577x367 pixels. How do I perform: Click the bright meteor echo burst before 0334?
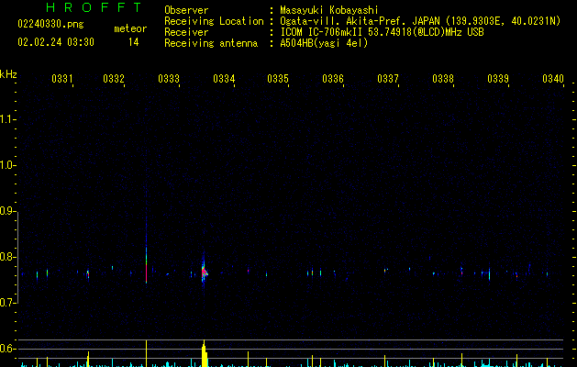(x=205, y=272)
